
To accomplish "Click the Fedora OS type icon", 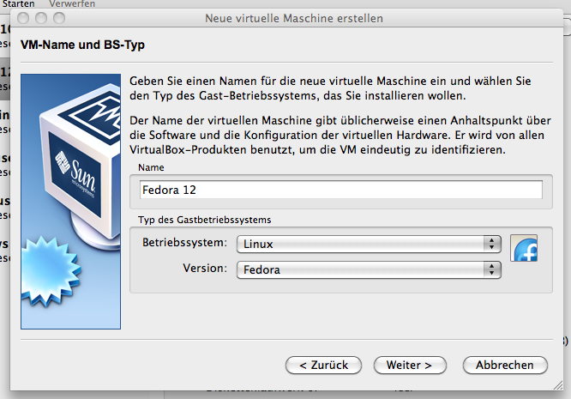I will 524,248.
